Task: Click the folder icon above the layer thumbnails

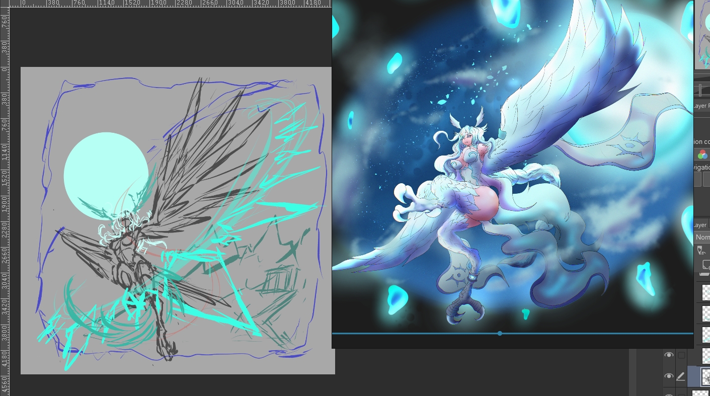Action: 704,274
